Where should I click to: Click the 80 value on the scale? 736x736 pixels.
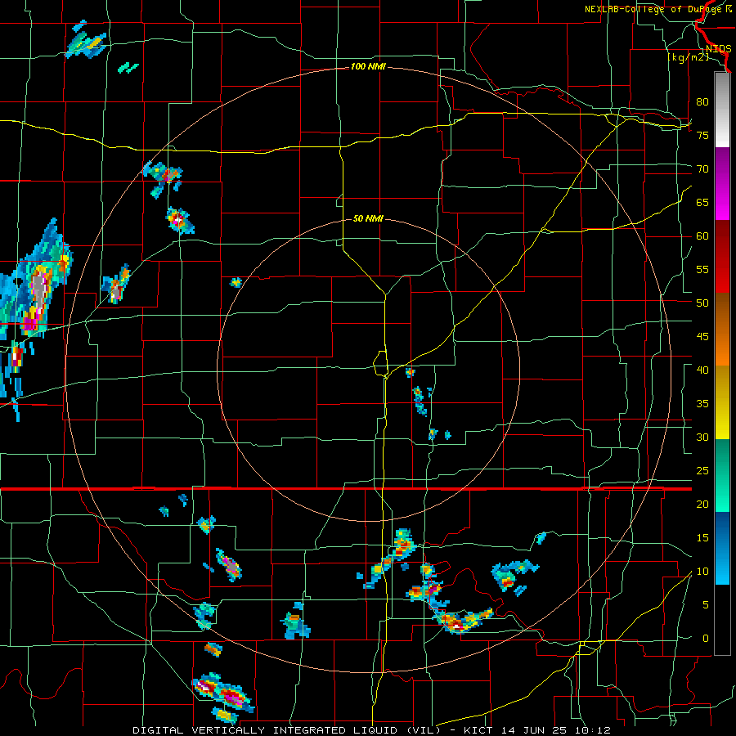coord(702,102)
